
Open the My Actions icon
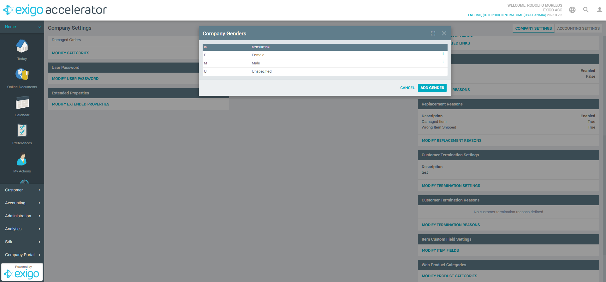(22, 159)
